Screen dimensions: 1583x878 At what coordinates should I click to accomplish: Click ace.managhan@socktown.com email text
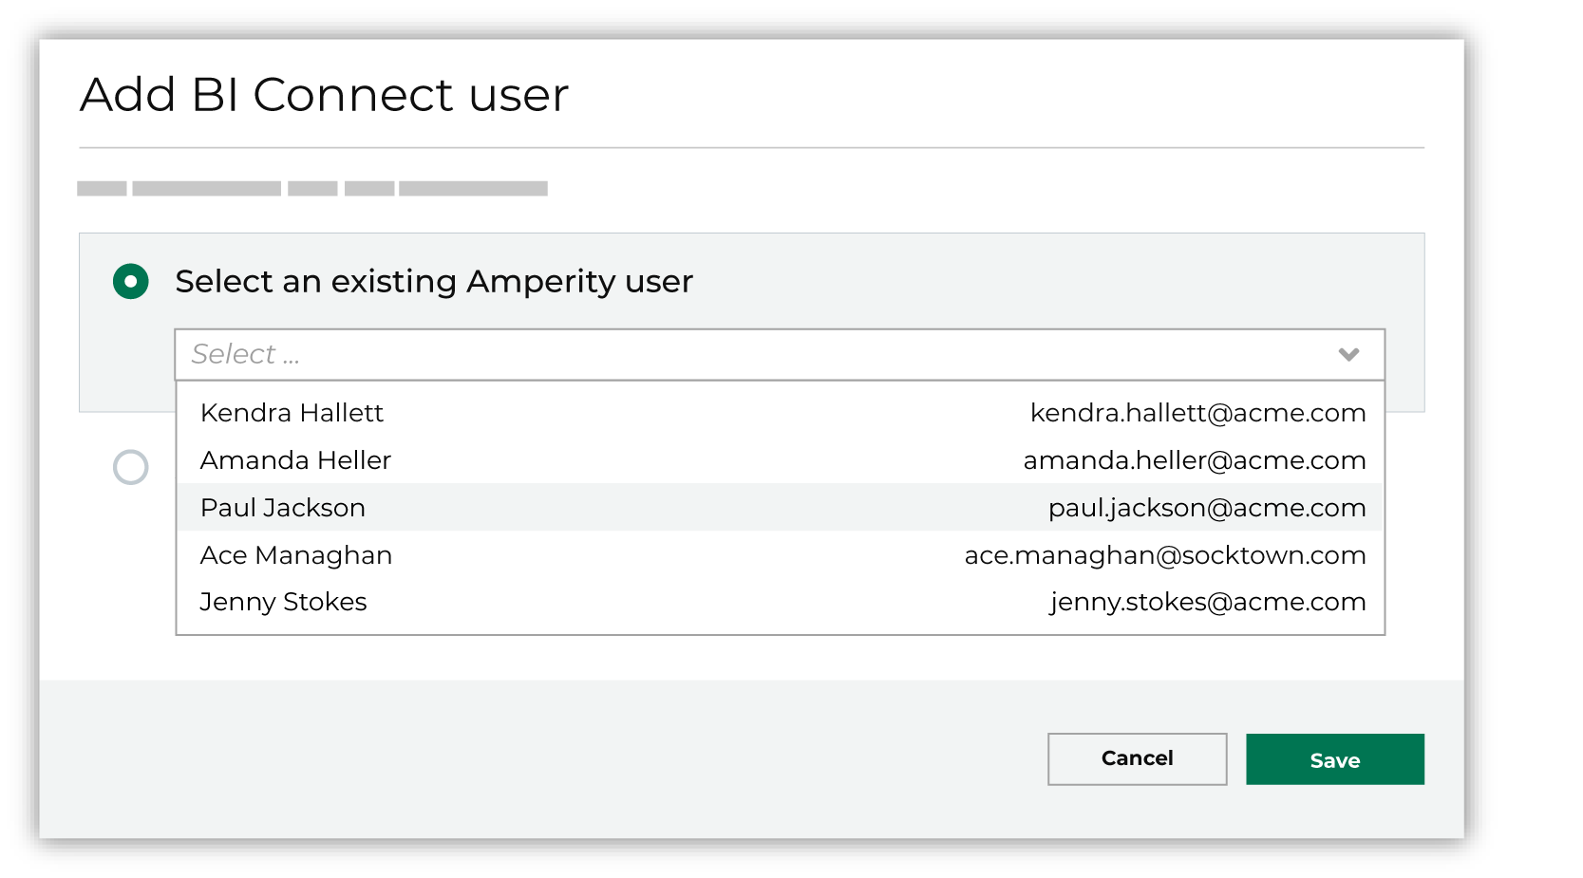pos(1165,555)
